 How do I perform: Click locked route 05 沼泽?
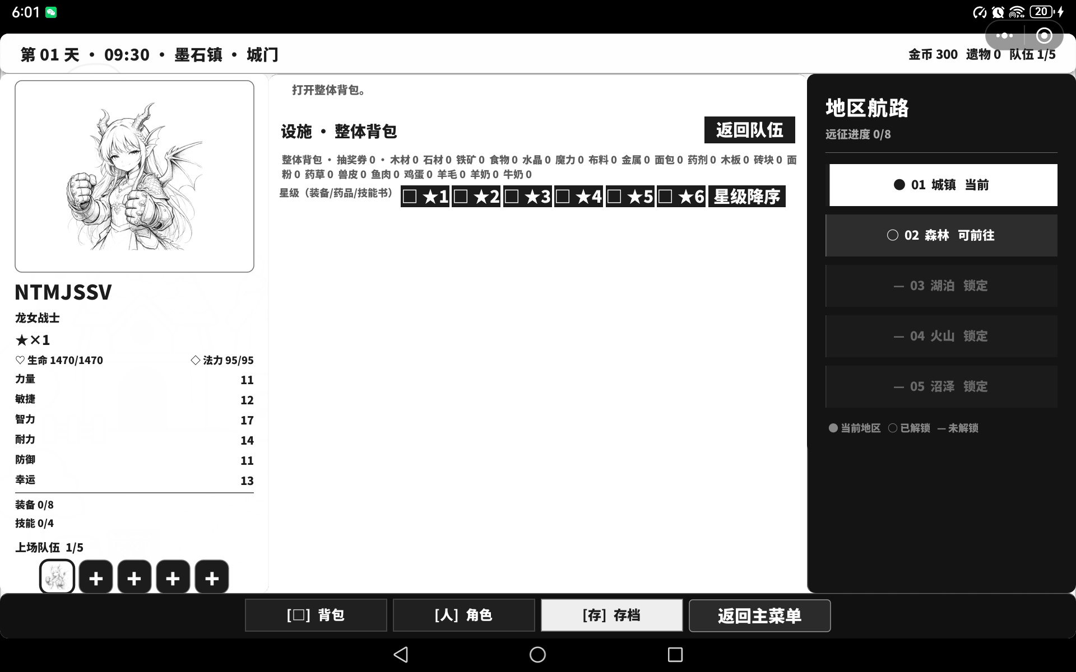tap(942, 386)
